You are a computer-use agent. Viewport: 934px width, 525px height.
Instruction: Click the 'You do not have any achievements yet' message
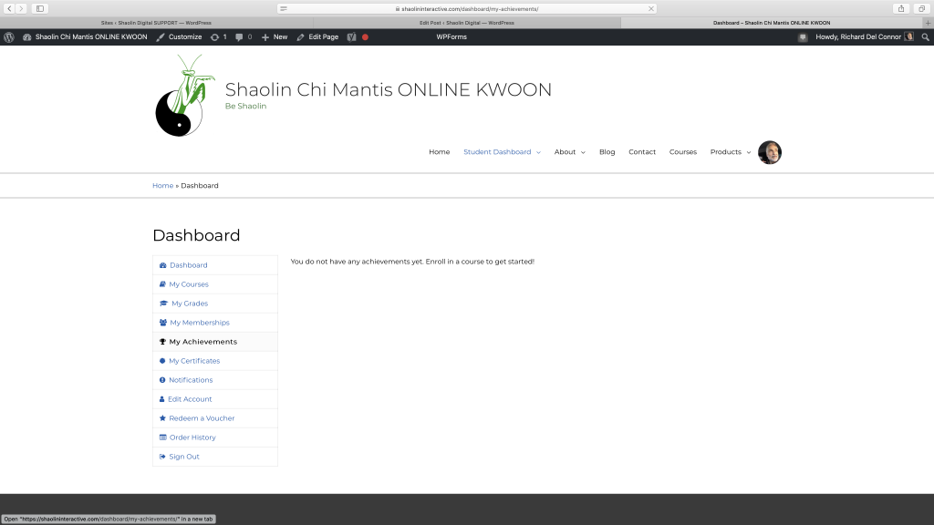click(x=412, y=262)
